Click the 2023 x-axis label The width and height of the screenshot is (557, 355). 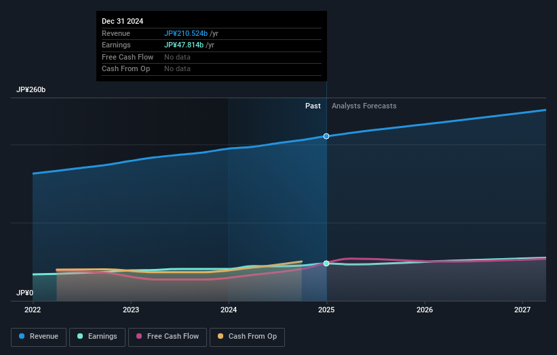click(131, 310)
